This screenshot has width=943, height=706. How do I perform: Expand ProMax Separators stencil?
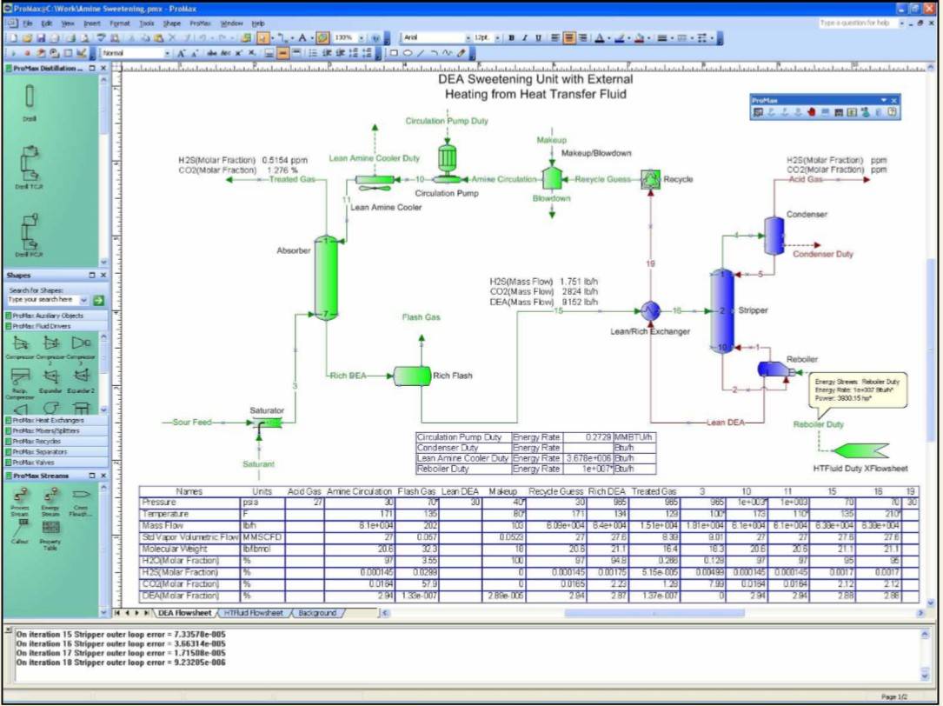coord(56,452)
